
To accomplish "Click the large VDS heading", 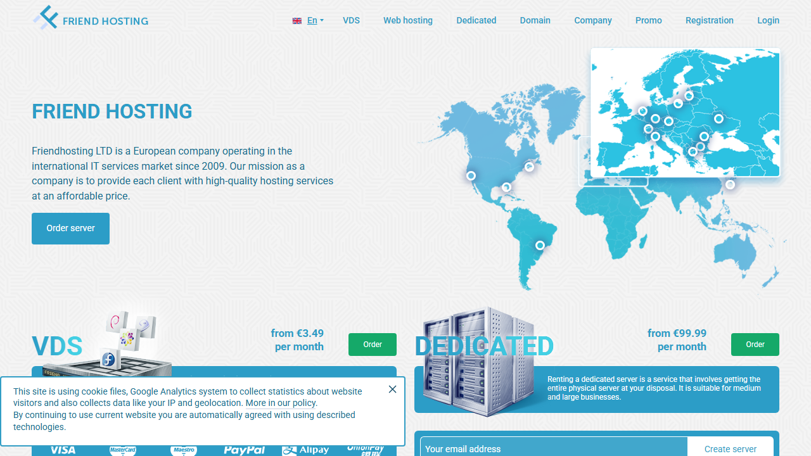I will click(57, 346).
